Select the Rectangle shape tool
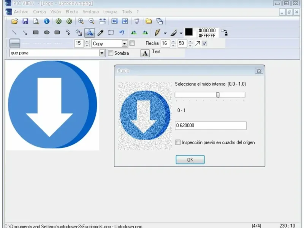Image resolution: width=304 pixels, height=228 pixels. (x=36, y=32)
